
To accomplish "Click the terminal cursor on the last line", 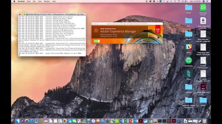I will [19, 55].
